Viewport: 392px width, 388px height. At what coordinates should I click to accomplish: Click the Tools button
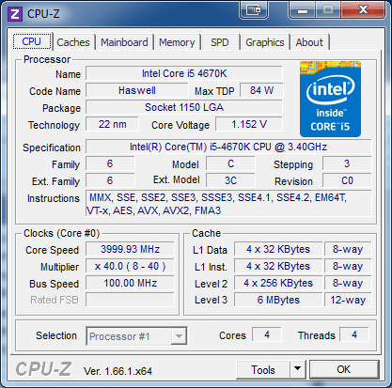[263, 369]
